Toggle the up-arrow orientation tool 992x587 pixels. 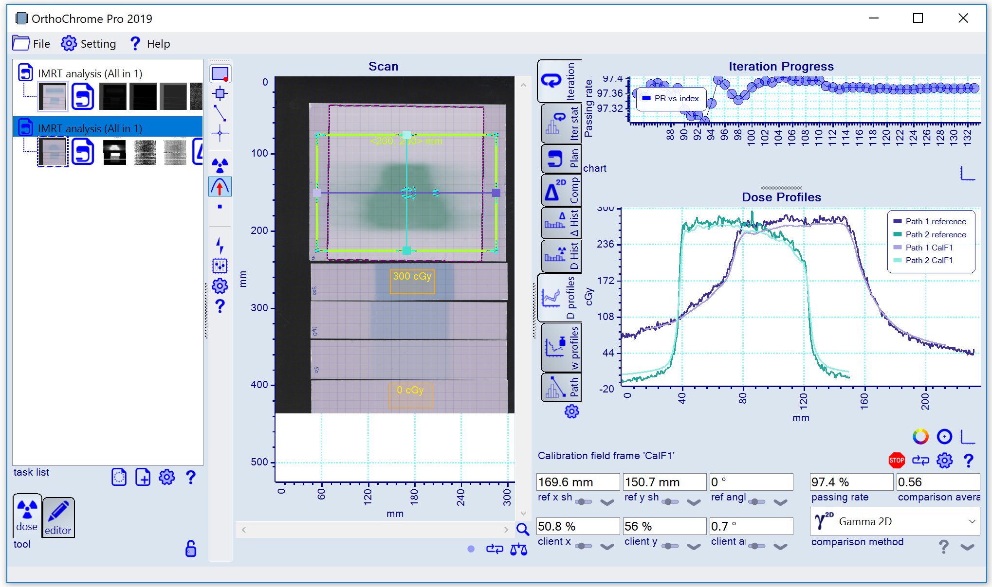click(x=220, y=187)
